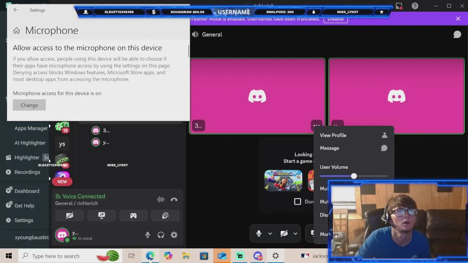The width and height of the screenshot is (468, 263).
Task: Toggle the camera in the call control bar
Action: (x=284, y=233)
